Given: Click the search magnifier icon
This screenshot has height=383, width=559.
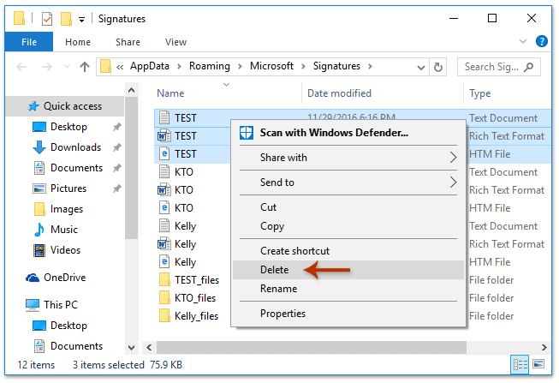Looking at the screenshot, I should coord(529,67).
